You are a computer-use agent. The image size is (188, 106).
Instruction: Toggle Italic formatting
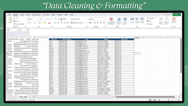pyautogui.click(x=32, y=23)
